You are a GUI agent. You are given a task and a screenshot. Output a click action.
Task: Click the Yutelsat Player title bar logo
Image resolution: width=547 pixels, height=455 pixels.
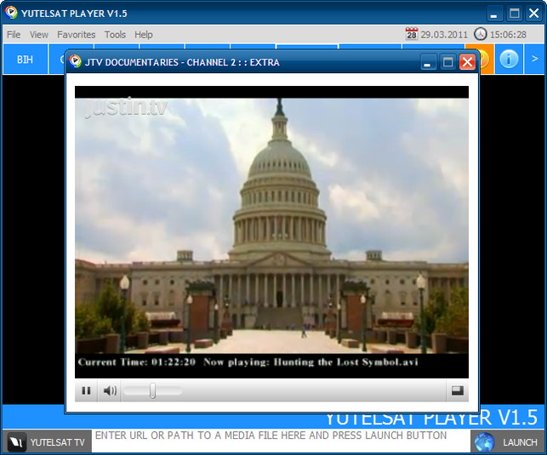11,13
